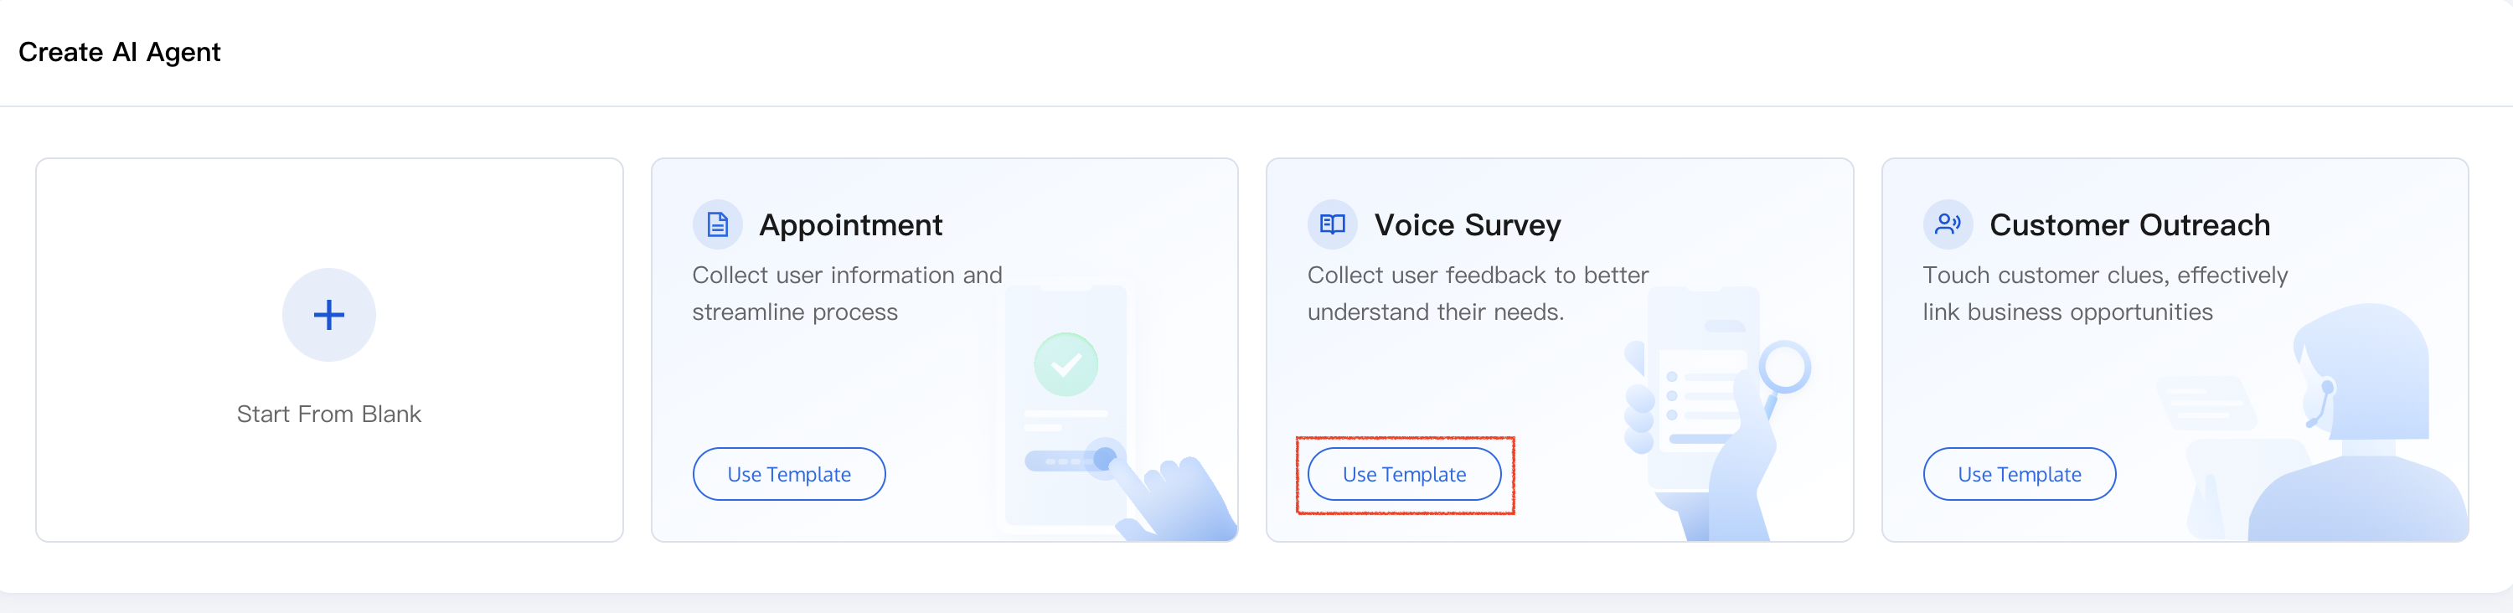The image size is (2513, 613).
Task: Click the Create AI Agent heading
Action: tap(119, 52)
